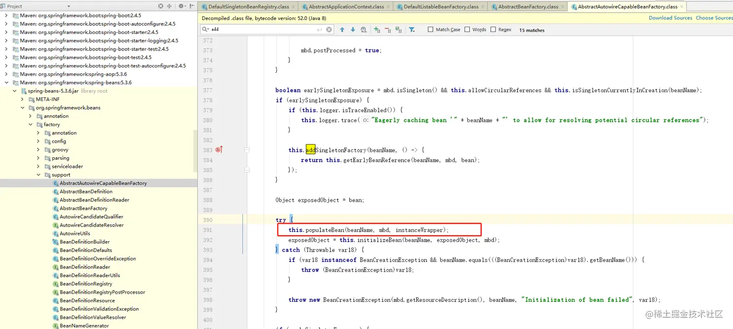This screenshot has width=733, height=329.
Task: Select BeanDefinitionValueResolver class
Action: [93, 317]
